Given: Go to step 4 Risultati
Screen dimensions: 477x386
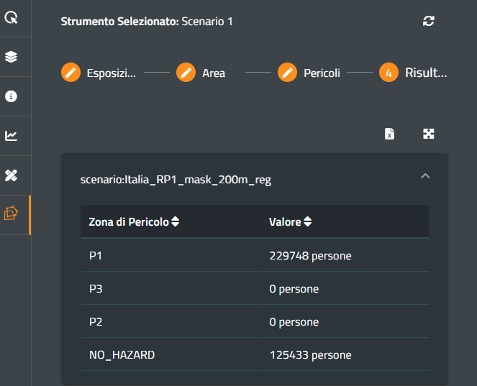Looking at the screenshot, I should coord(389,73).
